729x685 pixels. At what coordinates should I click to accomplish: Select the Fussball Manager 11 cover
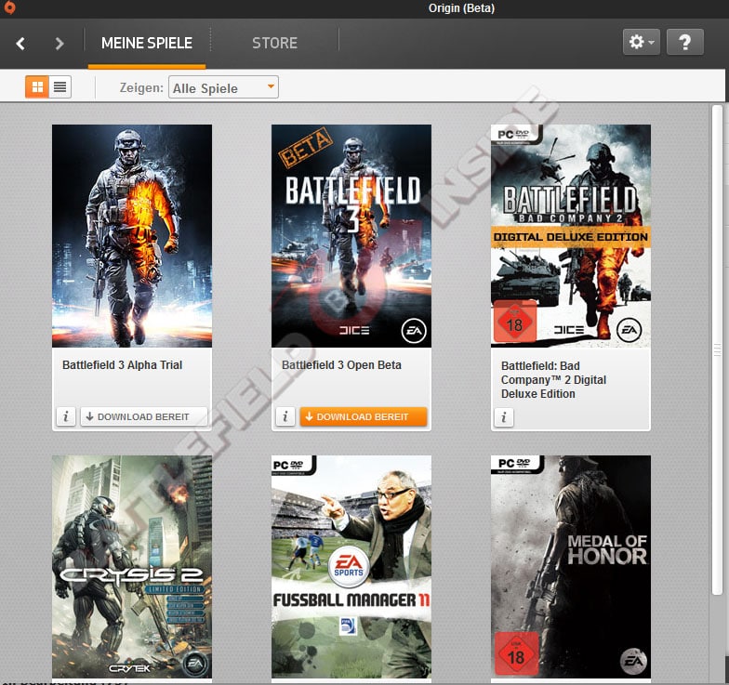351,567
